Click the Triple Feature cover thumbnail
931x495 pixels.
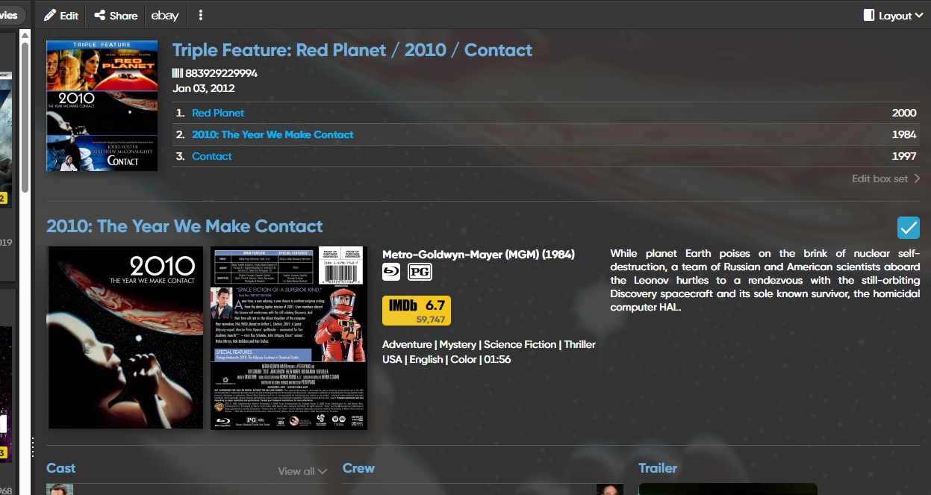[x=102, y=105]
